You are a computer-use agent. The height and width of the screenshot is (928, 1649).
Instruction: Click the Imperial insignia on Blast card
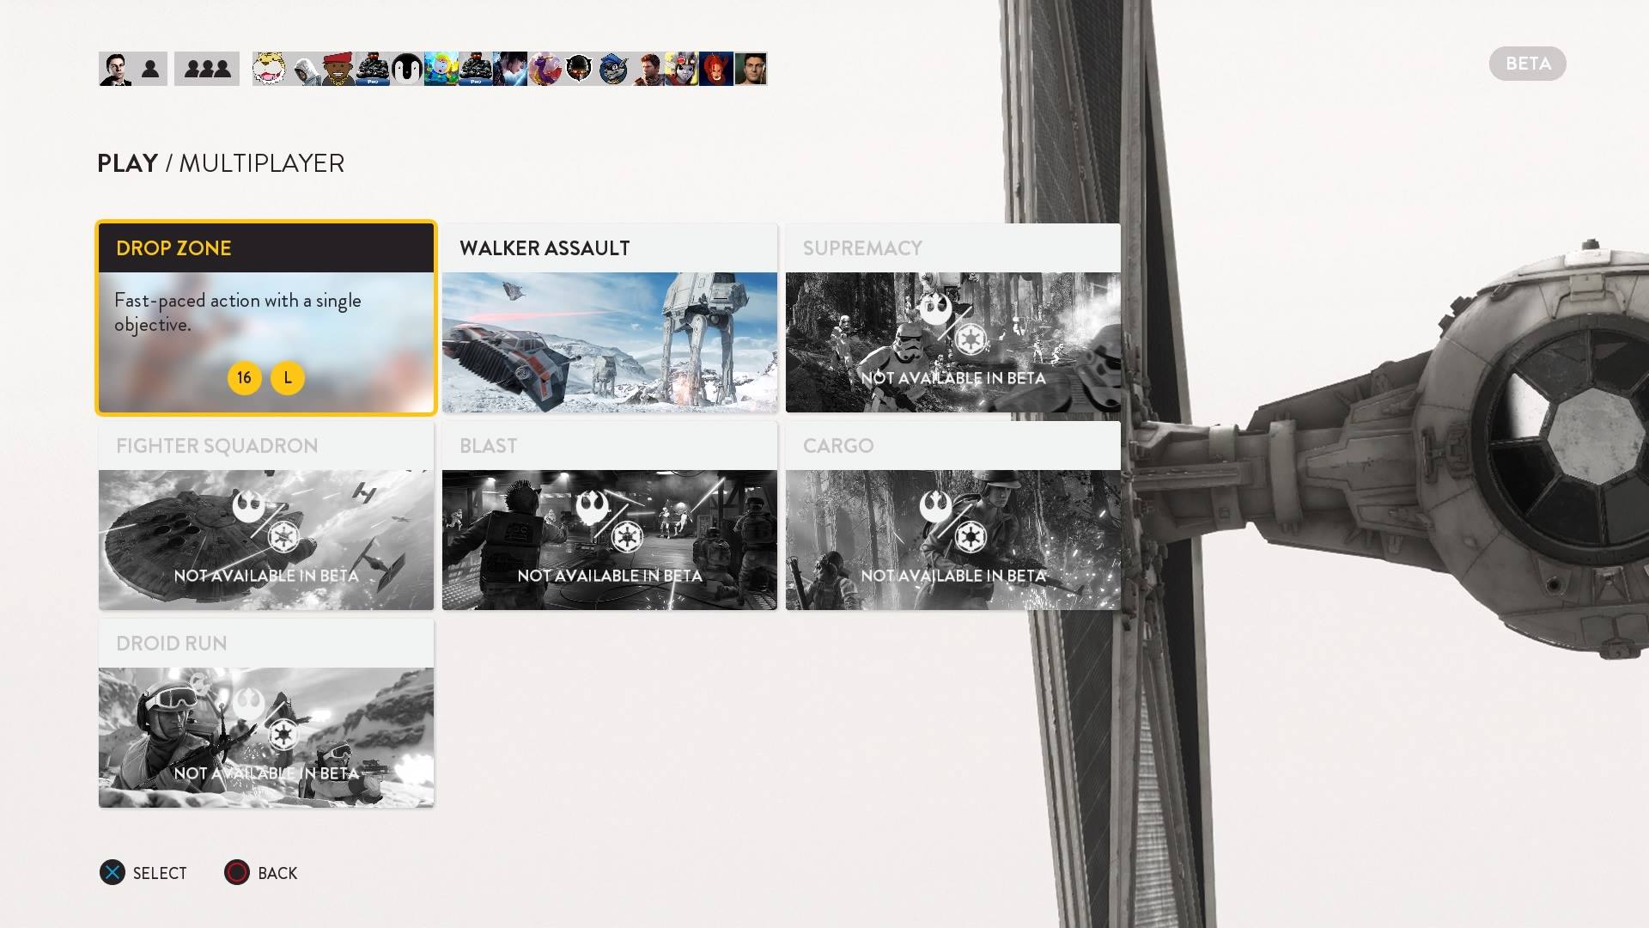[627, 537]
